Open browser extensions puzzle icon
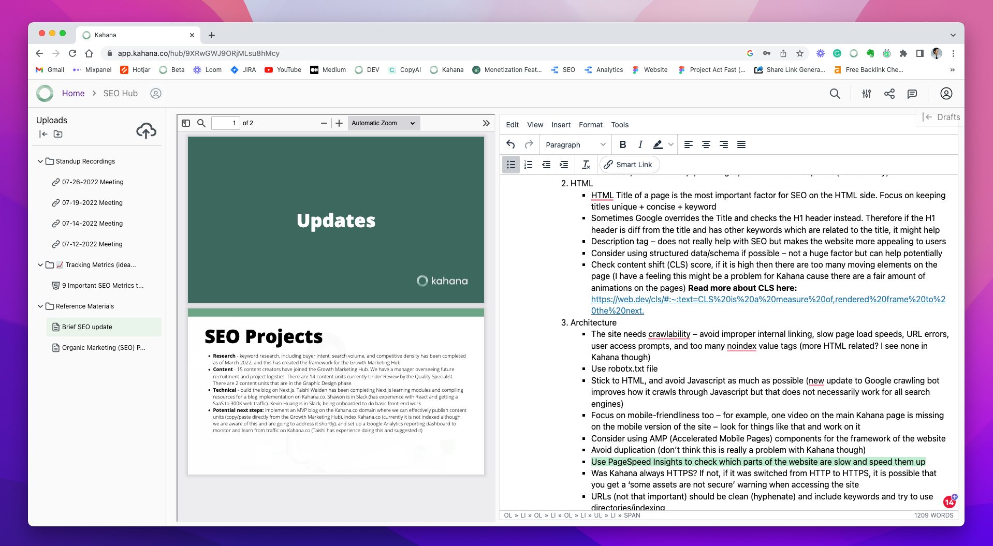The height and width of the screenshot is (546, 993). pyautogui.click(x=903, y=53)
